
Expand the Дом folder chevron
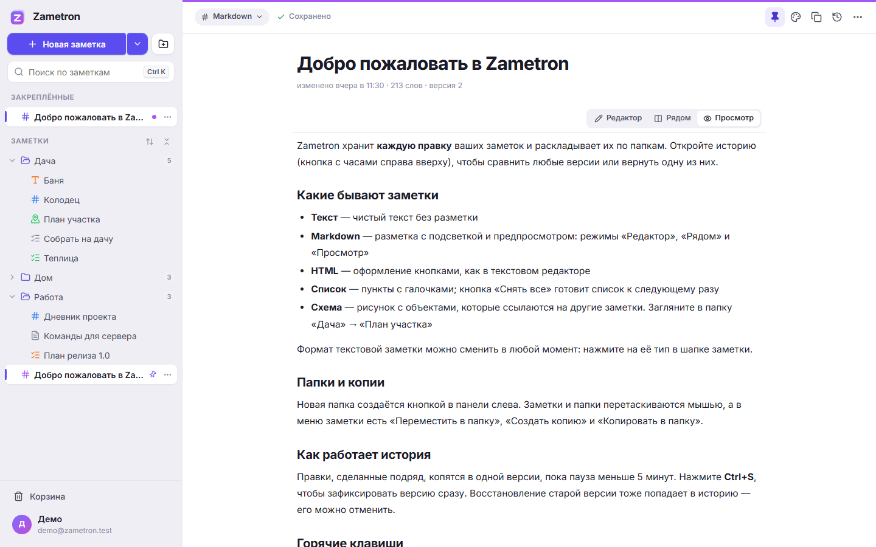point(12,278)
